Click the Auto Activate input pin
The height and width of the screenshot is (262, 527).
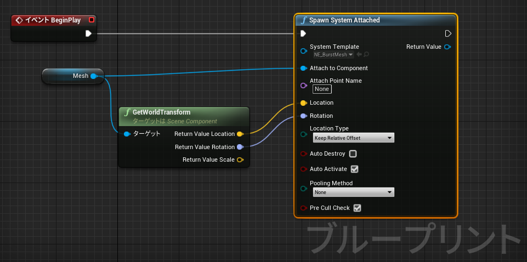[303, 169]
